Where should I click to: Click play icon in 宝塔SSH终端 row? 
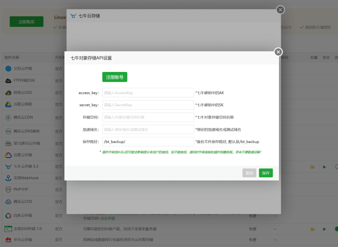point(324,229)
